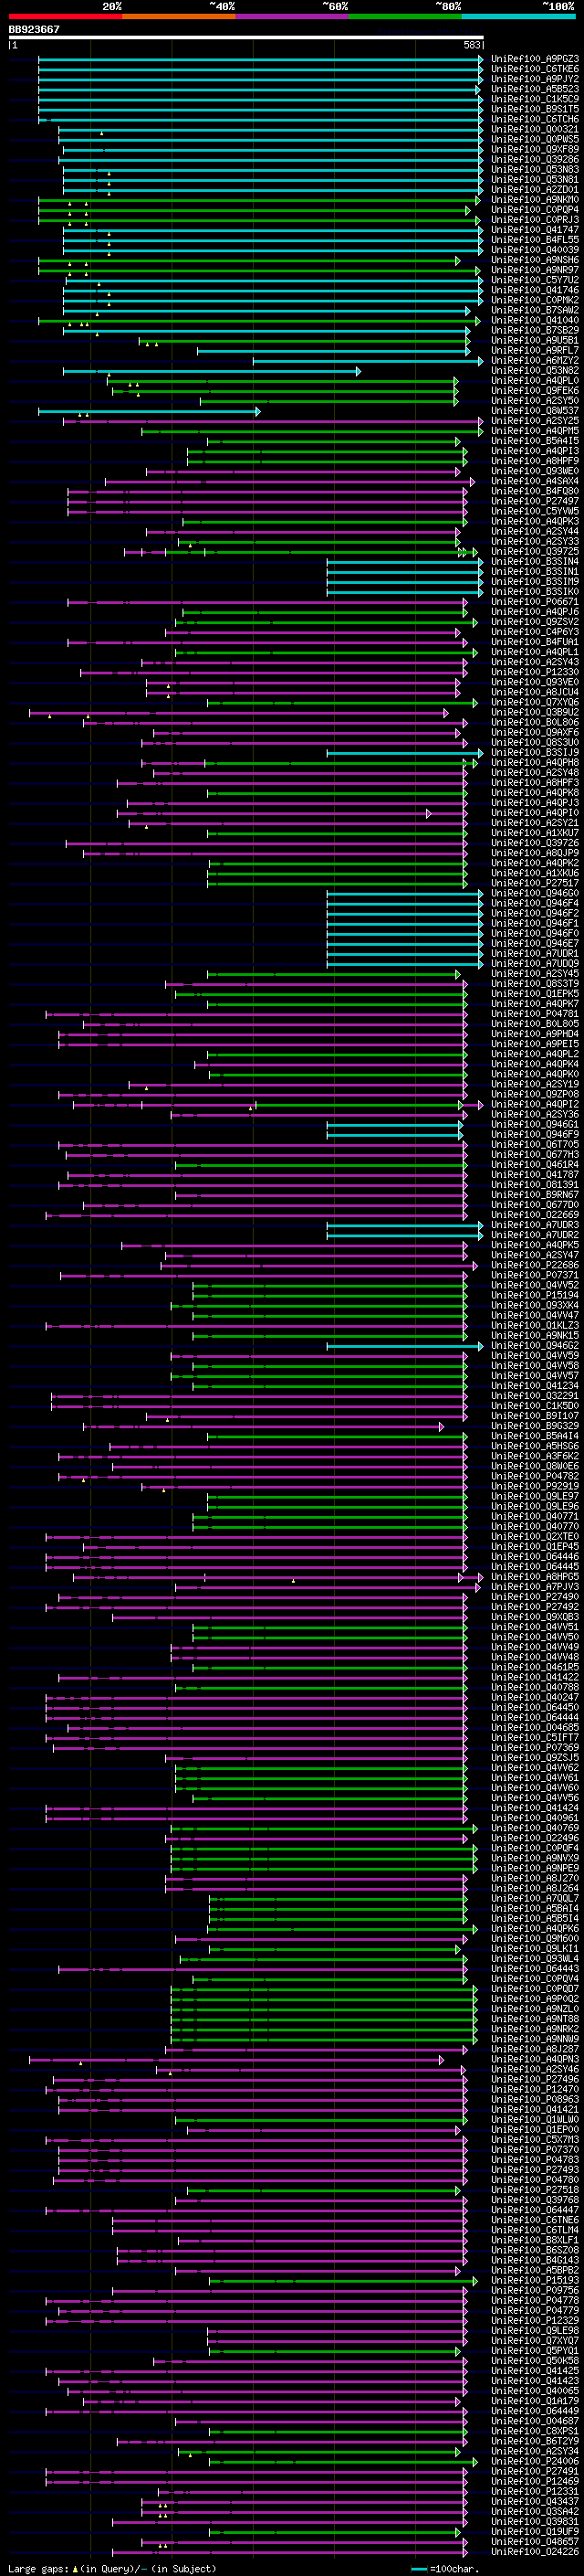Select the UniRef100_A9NKM0 entry

click(x=535, y=200)
